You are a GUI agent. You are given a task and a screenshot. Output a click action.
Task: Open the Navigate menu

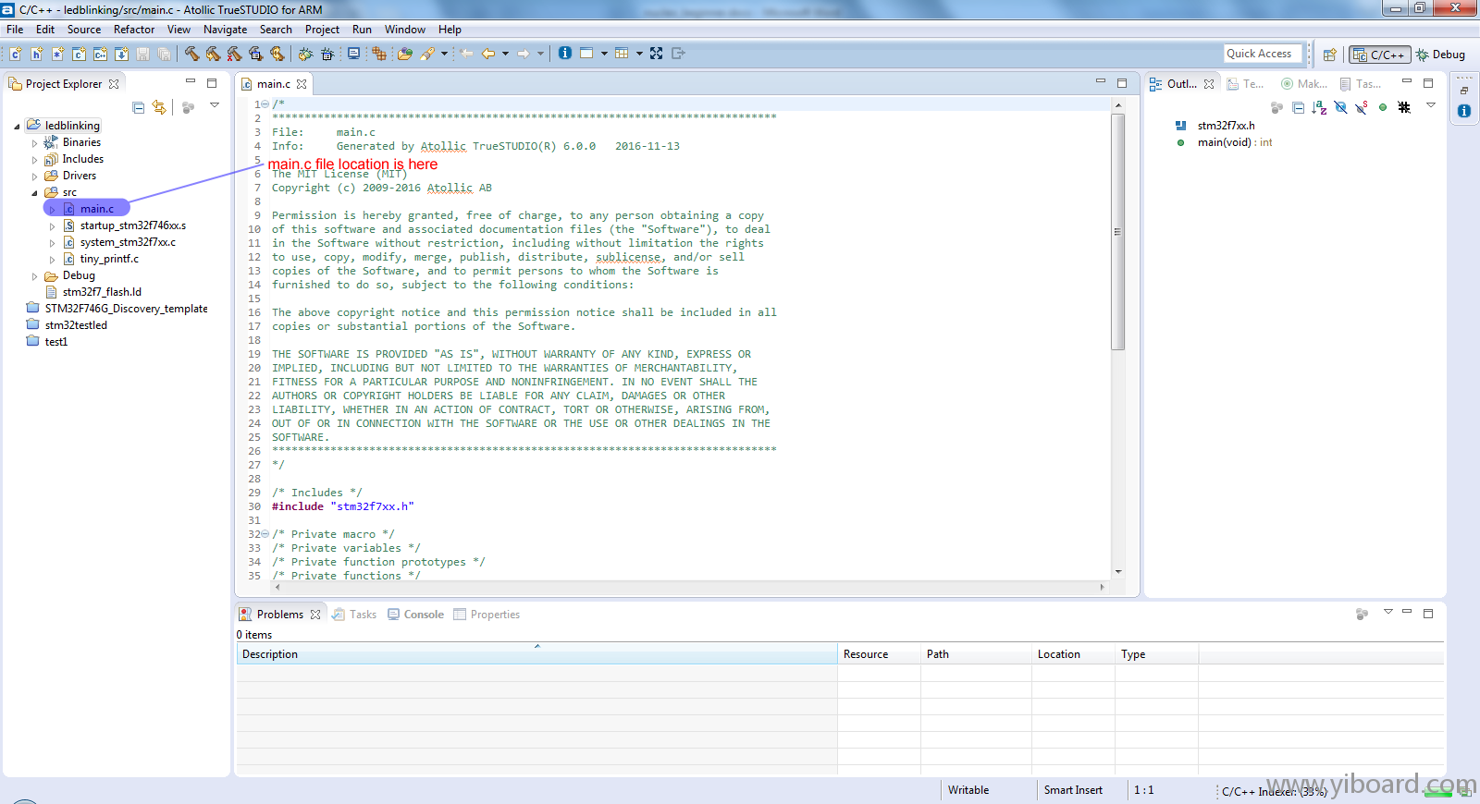[225, 30]
